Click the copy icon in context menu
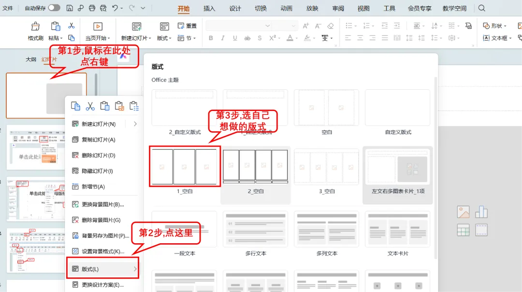 [x=75, y=106]
